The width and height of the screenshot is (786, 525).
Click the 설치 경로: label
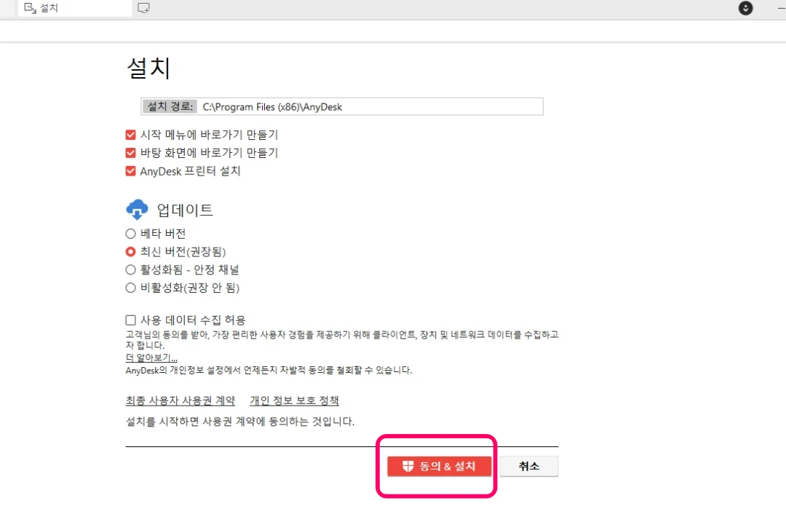coord(170,107)
